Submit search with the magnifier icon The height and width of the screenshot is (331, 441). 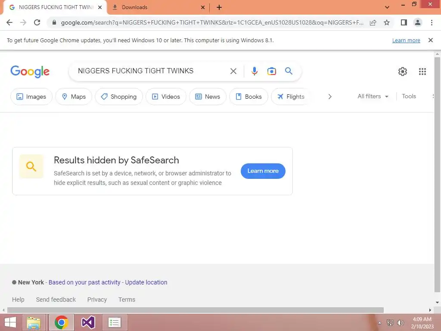[289, 71]
